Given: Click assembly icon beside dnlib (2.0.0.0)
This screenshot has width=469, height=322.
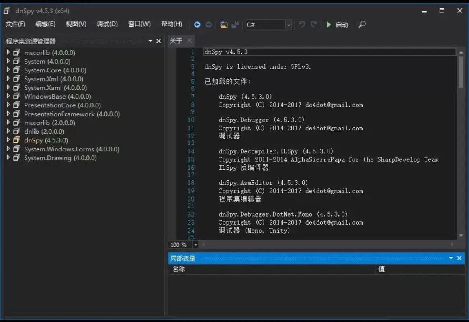Looking at the screenshot, I should tap(17, 132).
